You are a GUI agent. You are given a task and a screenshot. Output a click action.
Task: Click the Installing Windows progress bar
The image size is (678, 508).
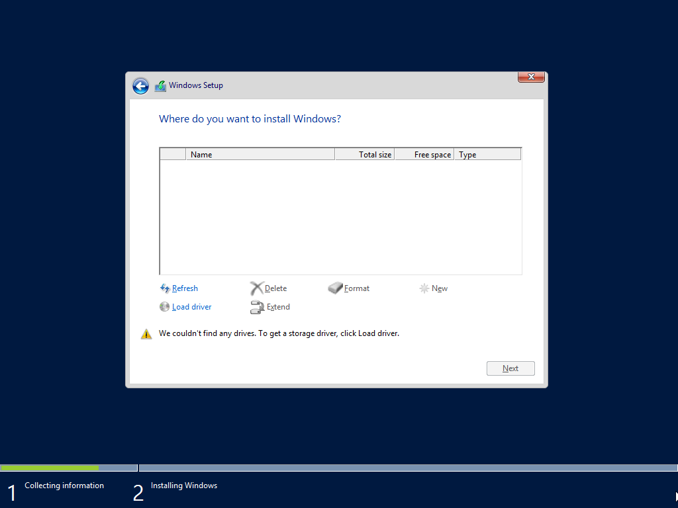click(x=408, y=468)
